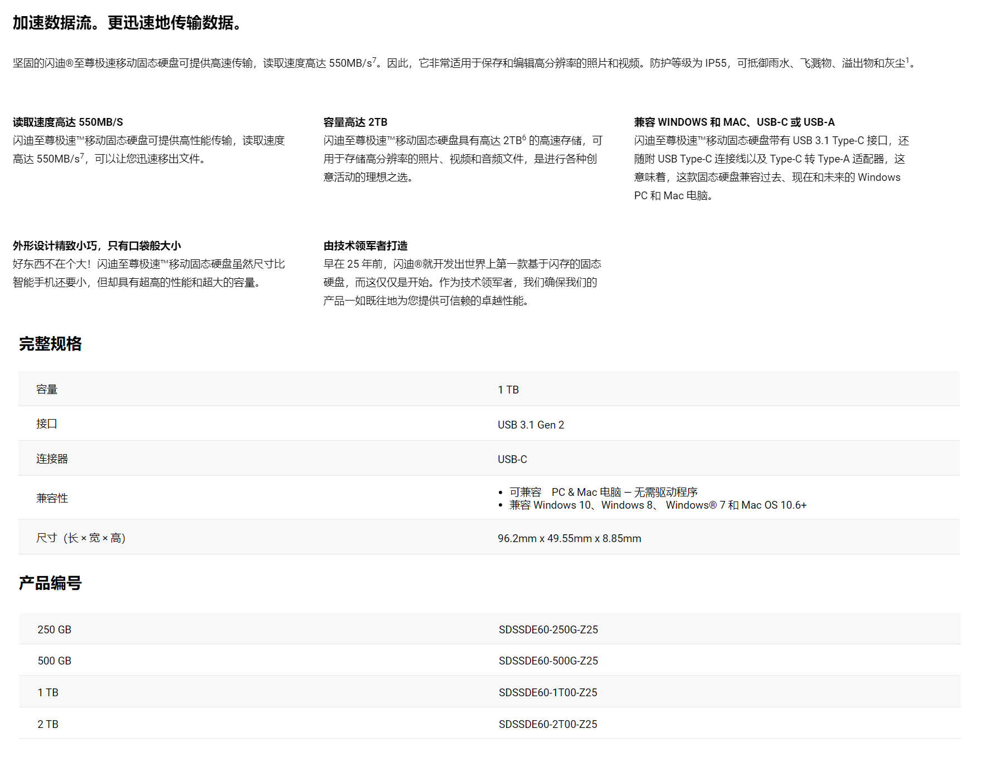The width and height of the screenshot is (995, 758).
Task: Click the bullet listing Windows 10 and Mac OS 10.6+
Action: [x=658, y=505]
